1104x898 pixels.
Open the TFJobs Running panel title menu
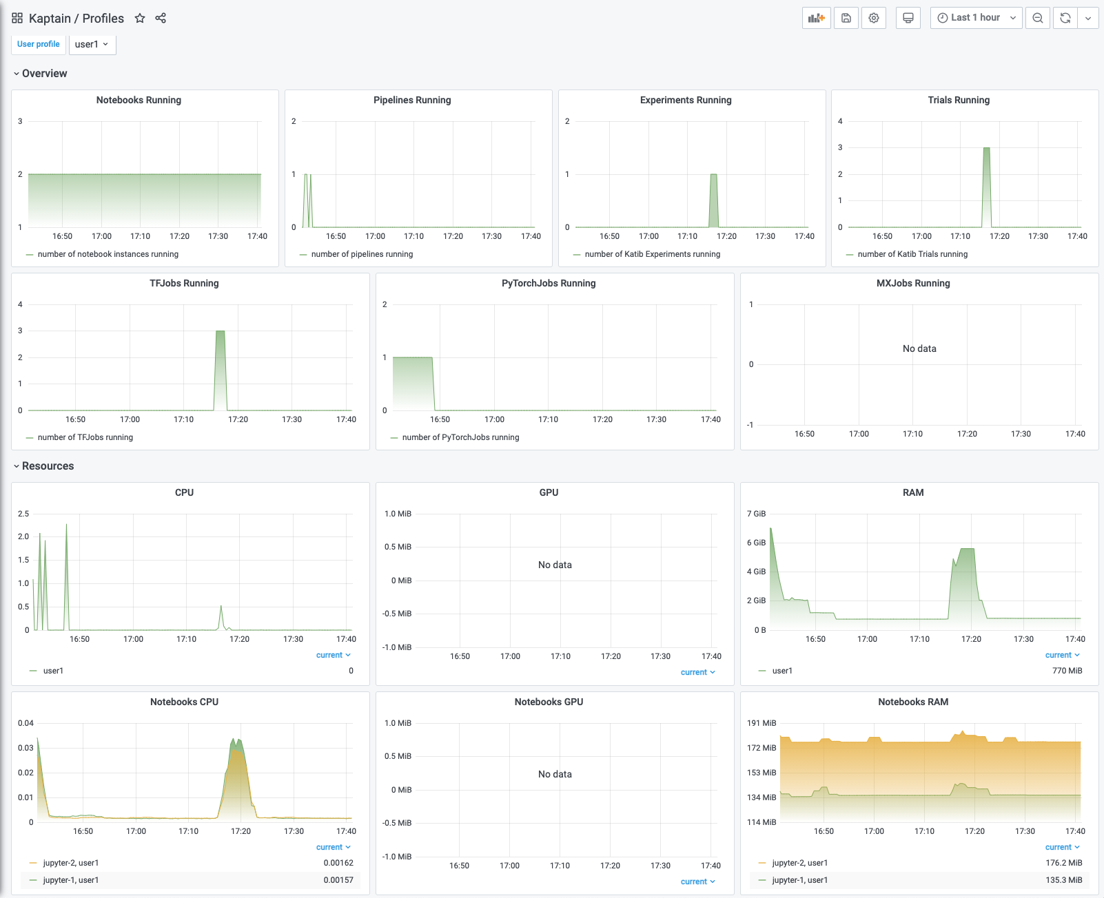point(184,283)
